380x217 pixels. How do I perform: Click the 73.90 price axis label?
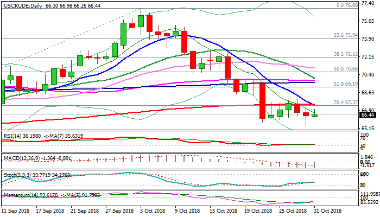click(368, 39)
